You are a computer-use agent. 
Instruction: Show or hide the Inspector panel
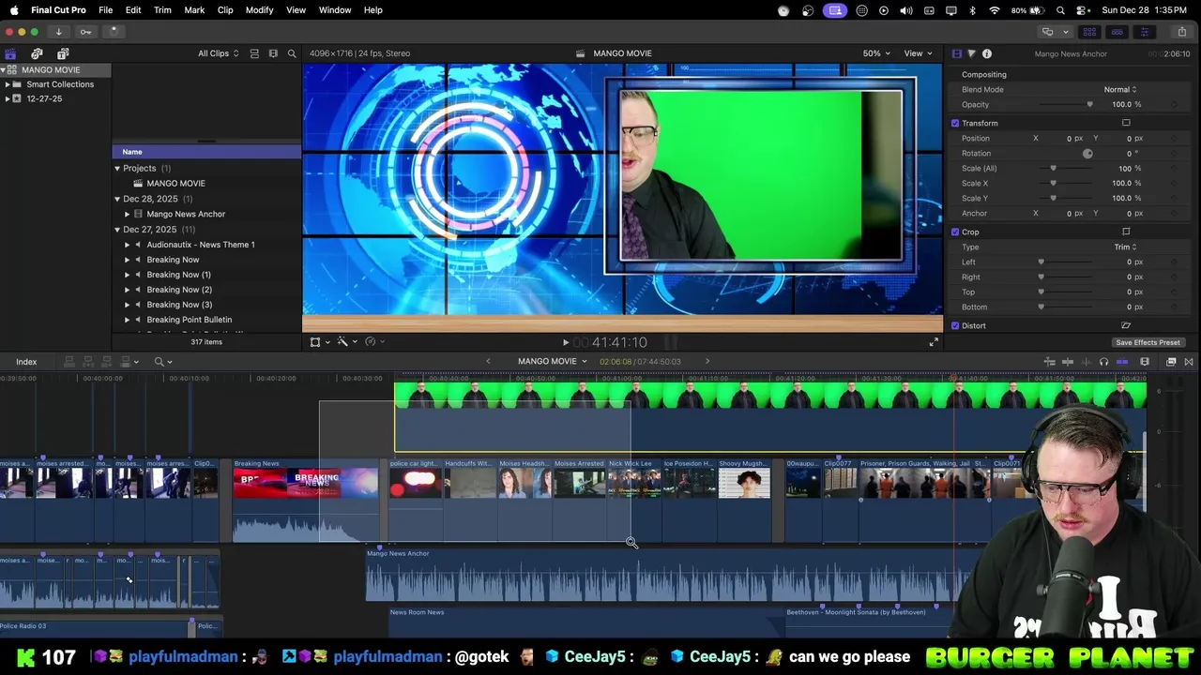[x=1144, y=31]
